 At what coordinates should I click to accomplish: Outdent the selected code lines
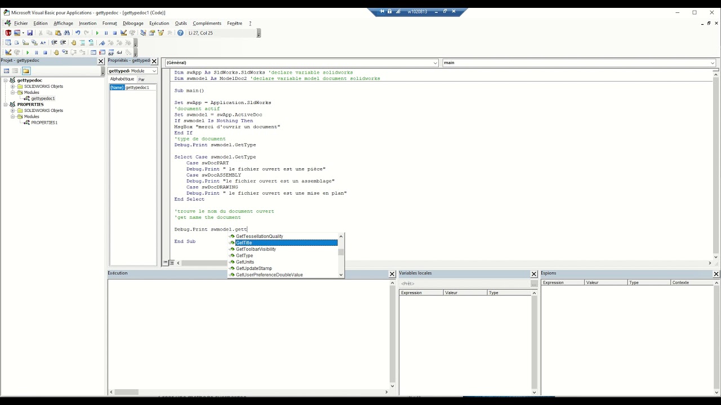point(63,42)
